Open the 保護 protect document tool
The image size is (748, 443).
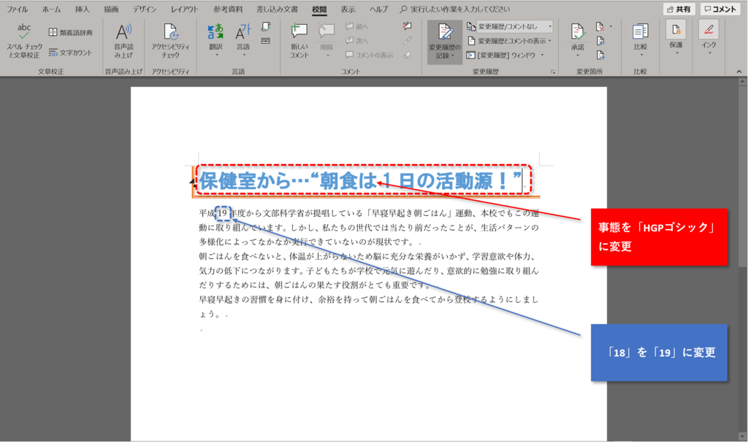676,38
